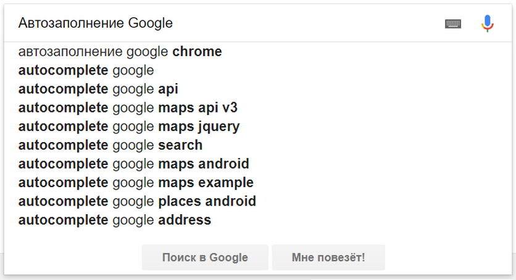Select suggestion "автозаполнение google chrome"
The height and width of the screenshot is (280, 516).
tap(120, 52)
